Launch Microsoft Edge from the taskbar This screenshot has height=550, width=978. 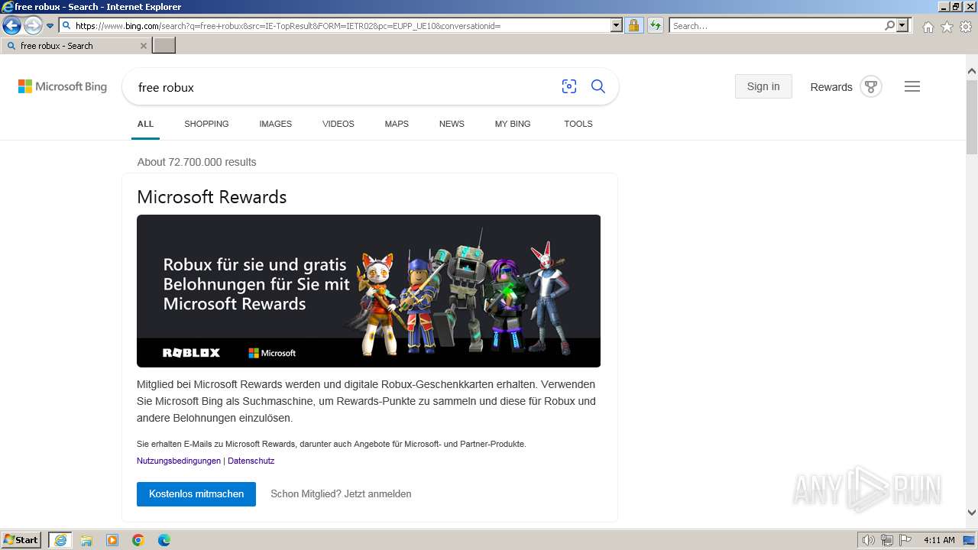164,540
